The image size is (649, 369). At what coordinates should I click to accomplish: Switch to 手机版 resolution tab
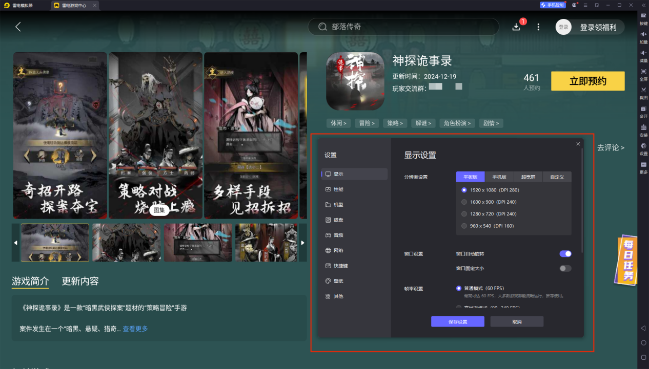499,177
